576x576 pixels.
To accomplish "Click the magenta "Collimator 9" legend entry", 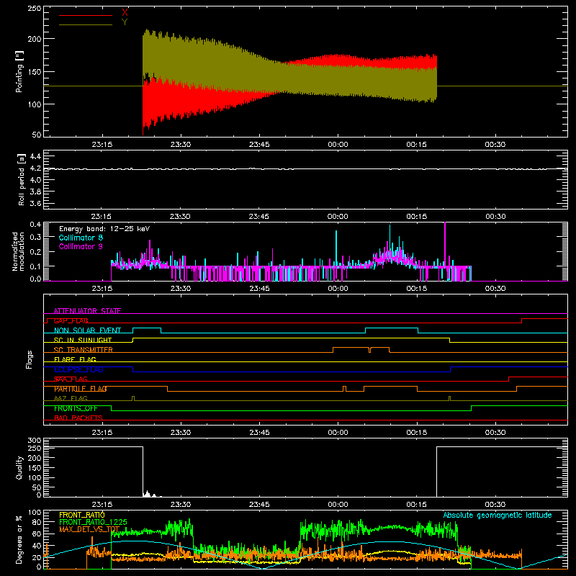I will pyautogui.click(x=81, y=246).
